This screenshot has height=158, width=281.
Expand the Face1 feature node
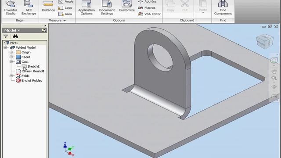(x=11, y=57)
